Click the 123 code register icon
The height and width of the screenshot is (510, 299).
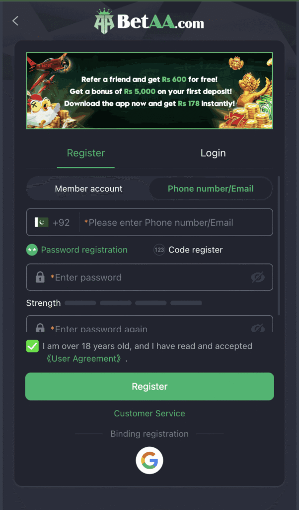(159, 250)
